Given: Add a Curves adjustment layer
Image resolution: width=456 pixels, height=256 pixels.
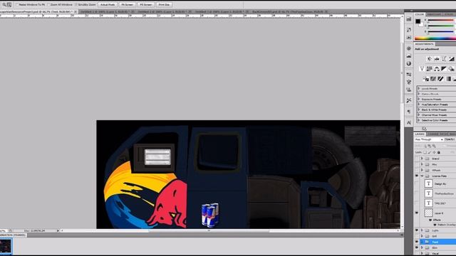Looking at the screenshot, I should point(444,58).
